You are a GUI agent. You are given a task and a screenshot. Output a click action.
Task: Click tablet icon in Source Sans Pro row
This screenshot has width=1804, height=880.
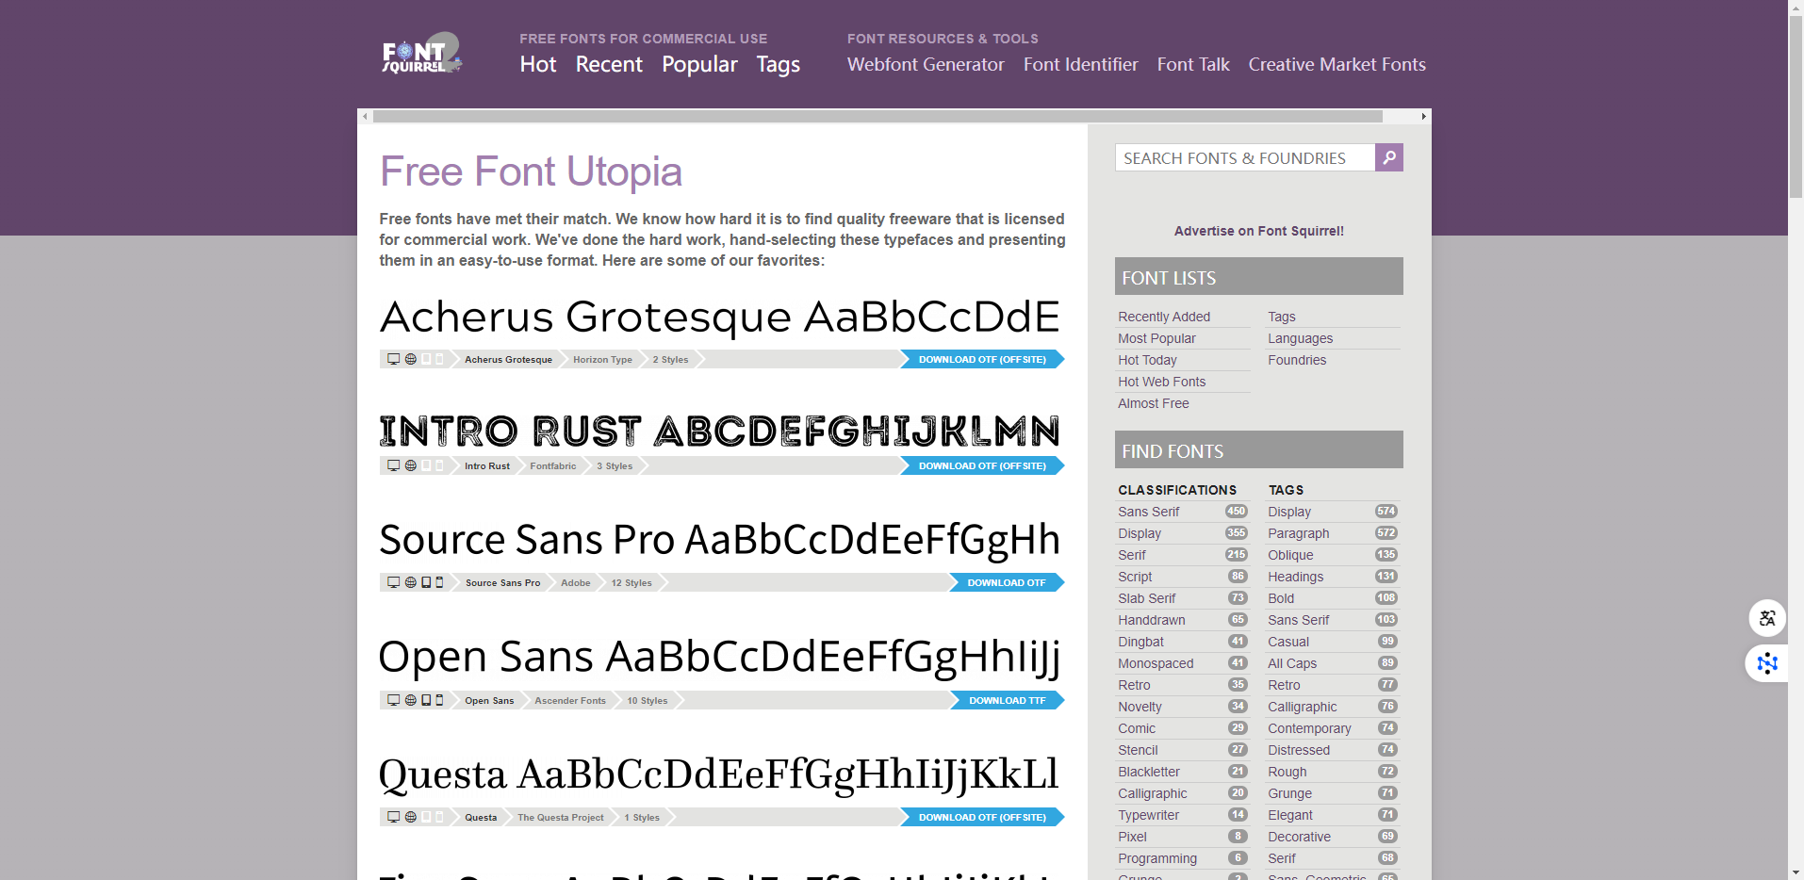pos(426,582)
